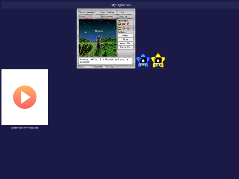Click the footer link under pet widget
Image resolution: width=239 pixels, height=179 pixels.
click(96, 67)
